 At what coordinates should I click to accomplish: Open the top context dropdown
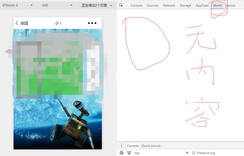click(161, 153)
